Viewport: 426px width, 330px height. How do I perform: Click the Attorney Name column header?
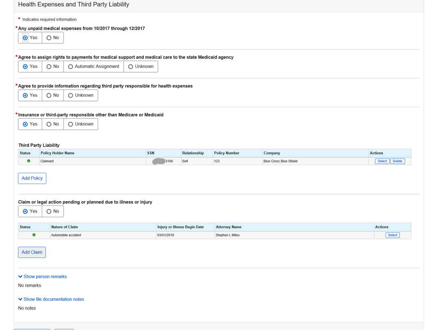229,227
